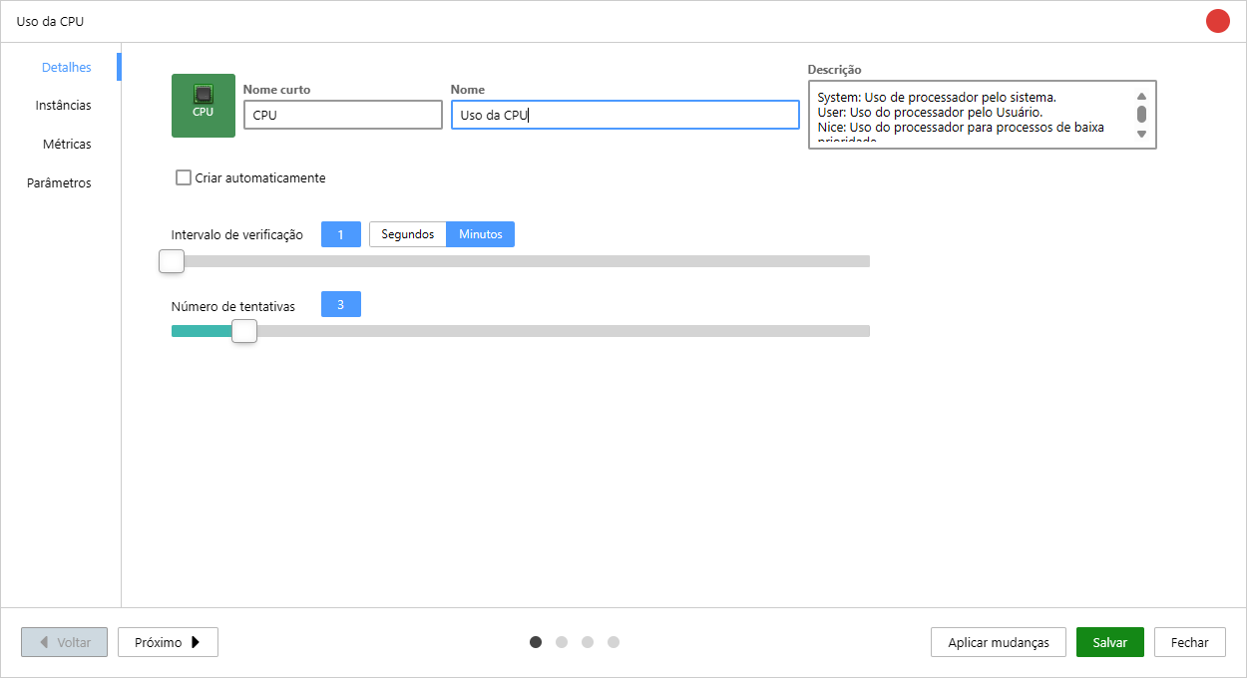
Task: Jump to the third page indicator dot
Action: 588,642
